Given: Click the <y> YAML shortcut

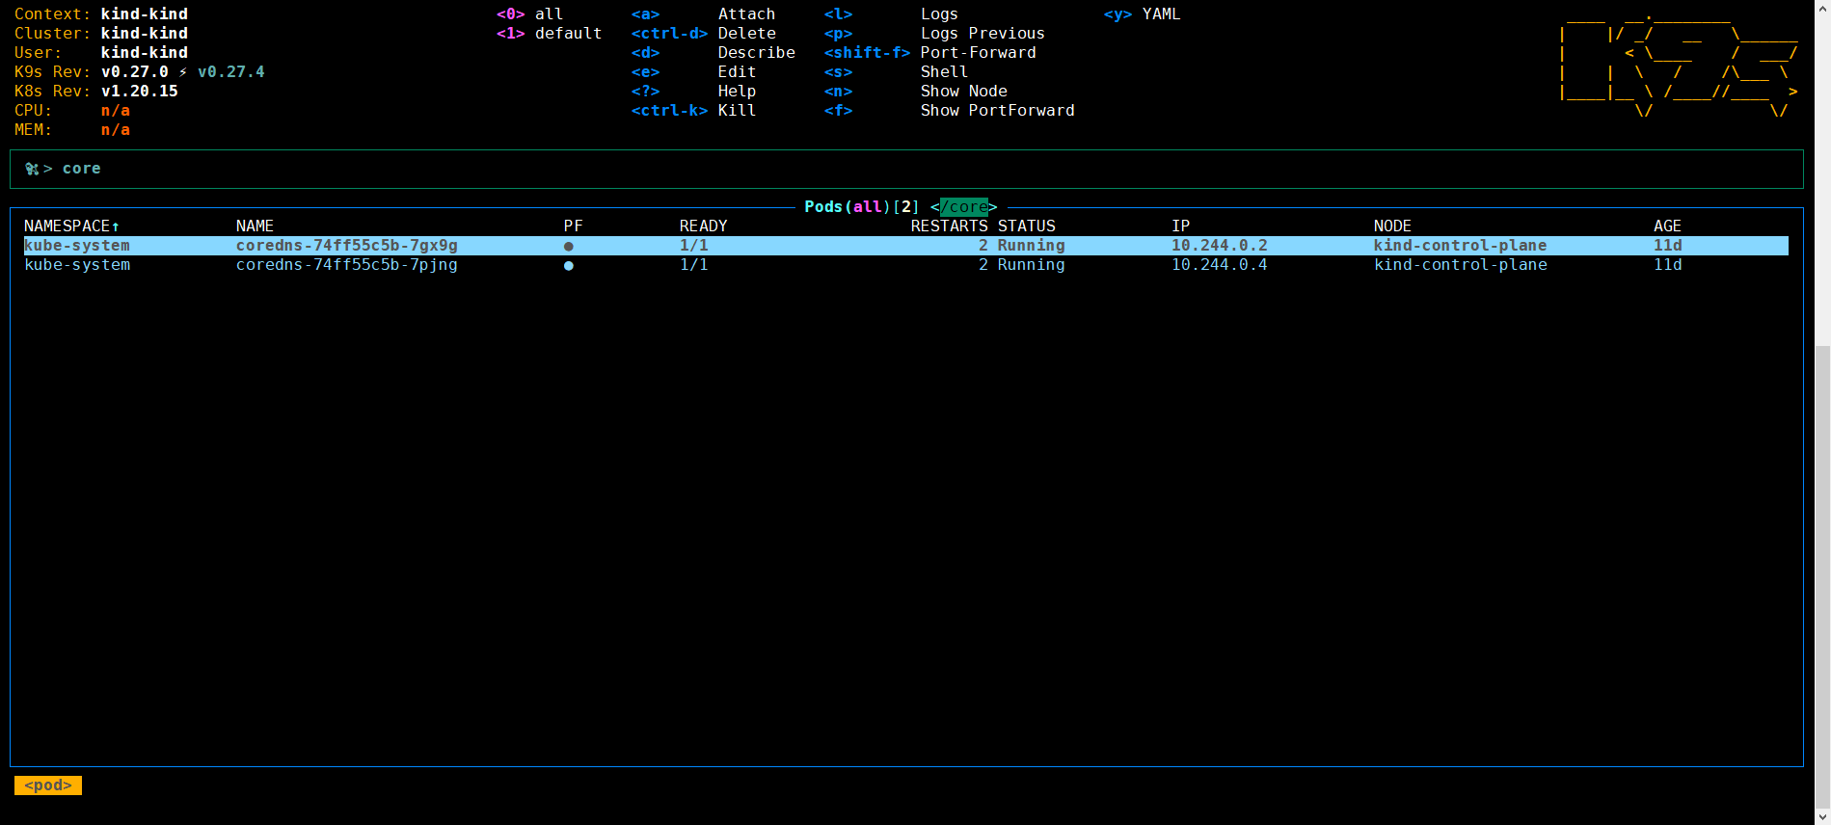Looking at the screenshot, I should [1142, 14].
